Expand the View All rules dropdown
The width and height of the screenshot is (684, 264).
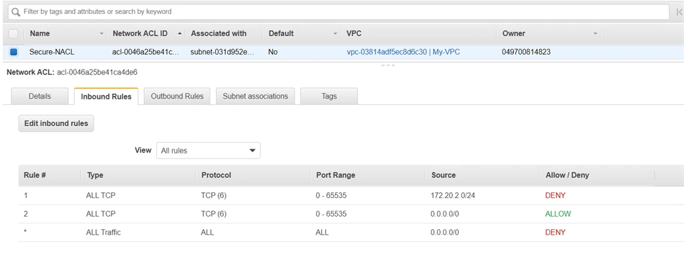[208, 150]
